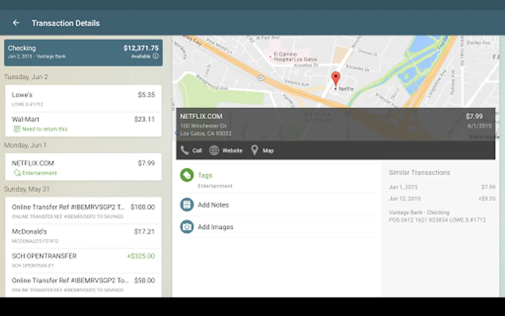Open similar transaction dated Jun 12, 2010

[x=442, y=198]
